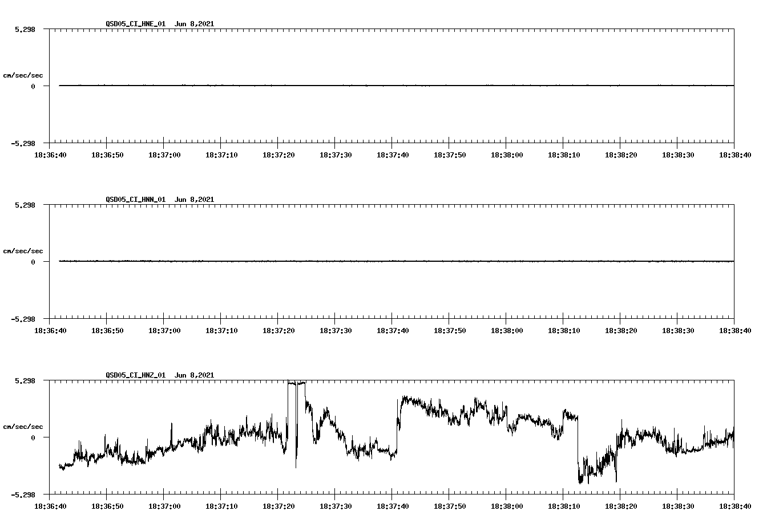Click the 0 axis value on HNZ plot
Image resolution: width=775 pixels, height=527 pixels.
click(x=33, y=437)
